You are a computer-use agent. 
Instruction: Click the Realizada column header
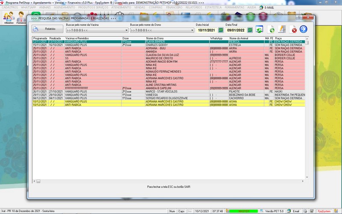(x=55, y=38)
